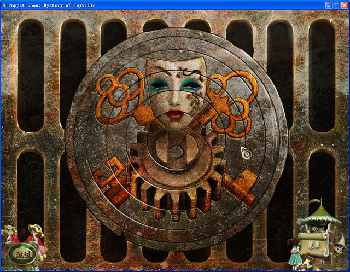Image resolution: width=350 pixels, height=272 pixels.
Task: Close the Puppet Show game window
Action: tap(345, 5)
